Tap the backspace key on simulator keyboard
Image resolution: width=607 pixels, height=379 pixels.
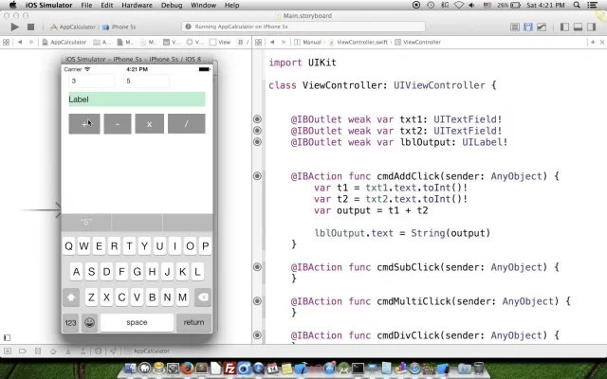point(203,298)
